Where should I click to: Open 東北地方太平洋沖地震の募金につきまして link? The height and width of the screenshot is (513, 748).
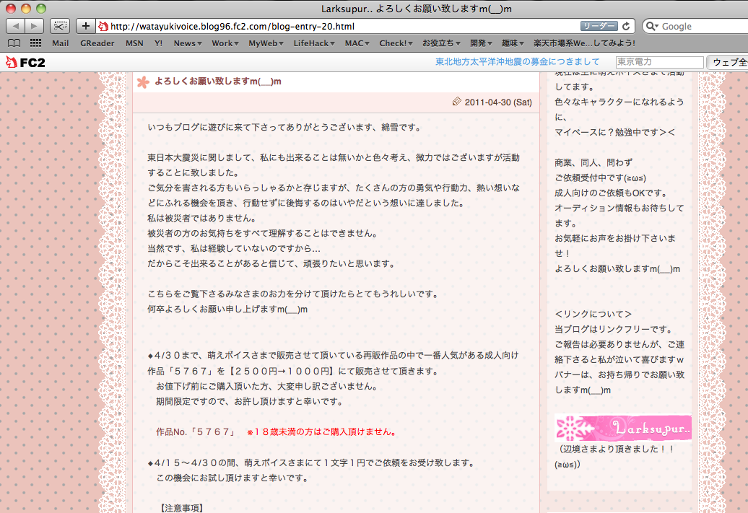(518, 62)
